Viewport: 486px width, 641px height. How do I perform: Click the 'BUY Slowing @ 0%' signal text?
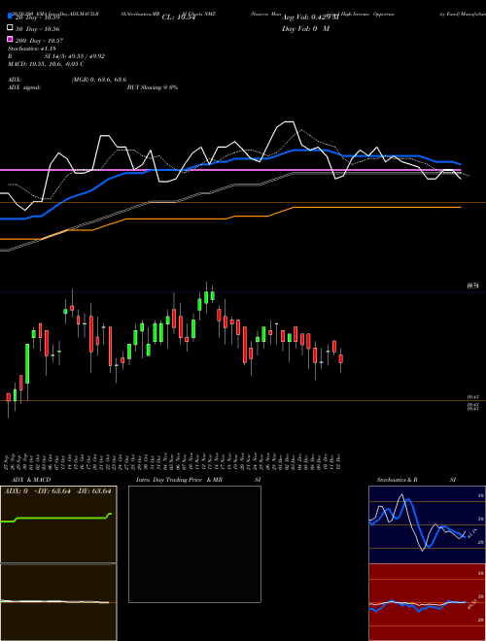pyautogui.click(x=153, y=87)
